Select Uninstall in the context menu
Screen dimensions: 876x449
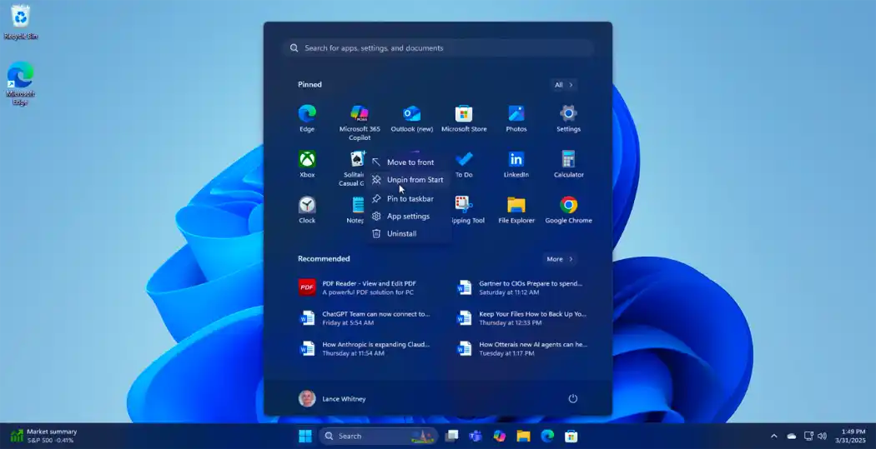(409, 234)
